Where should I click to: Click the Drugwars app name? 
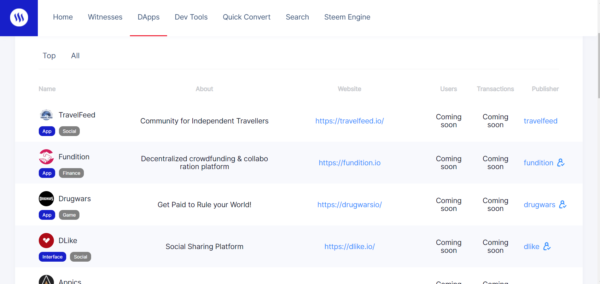pos(75,199)
